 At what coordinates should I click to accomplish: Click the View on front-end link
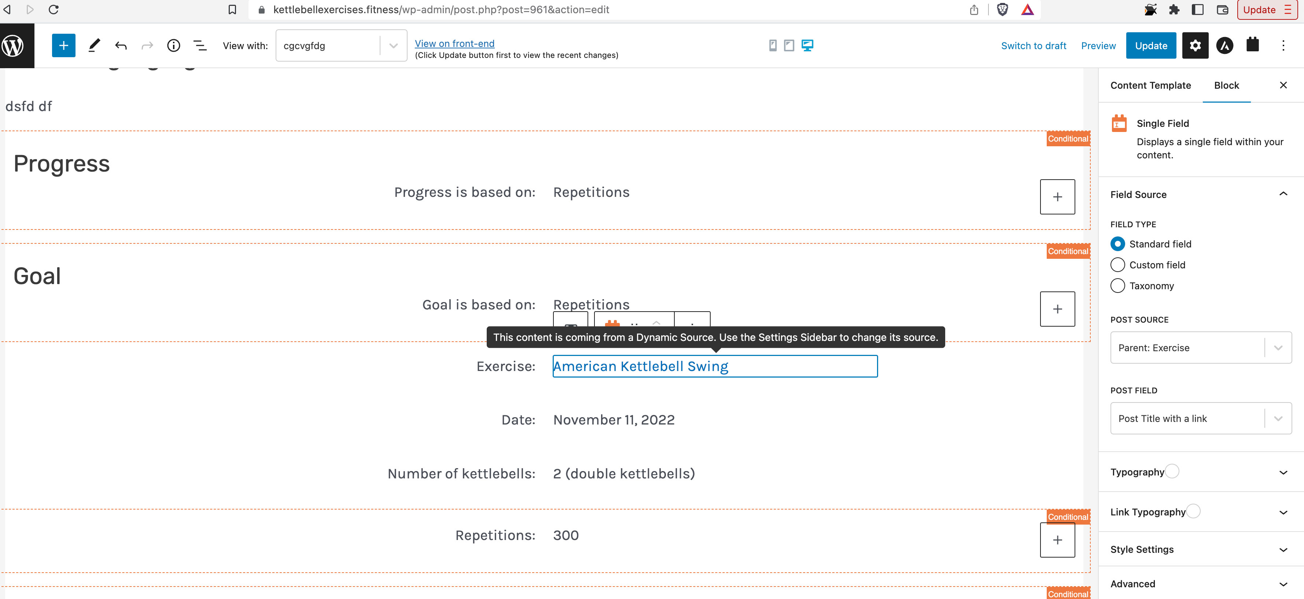[454, 44]
